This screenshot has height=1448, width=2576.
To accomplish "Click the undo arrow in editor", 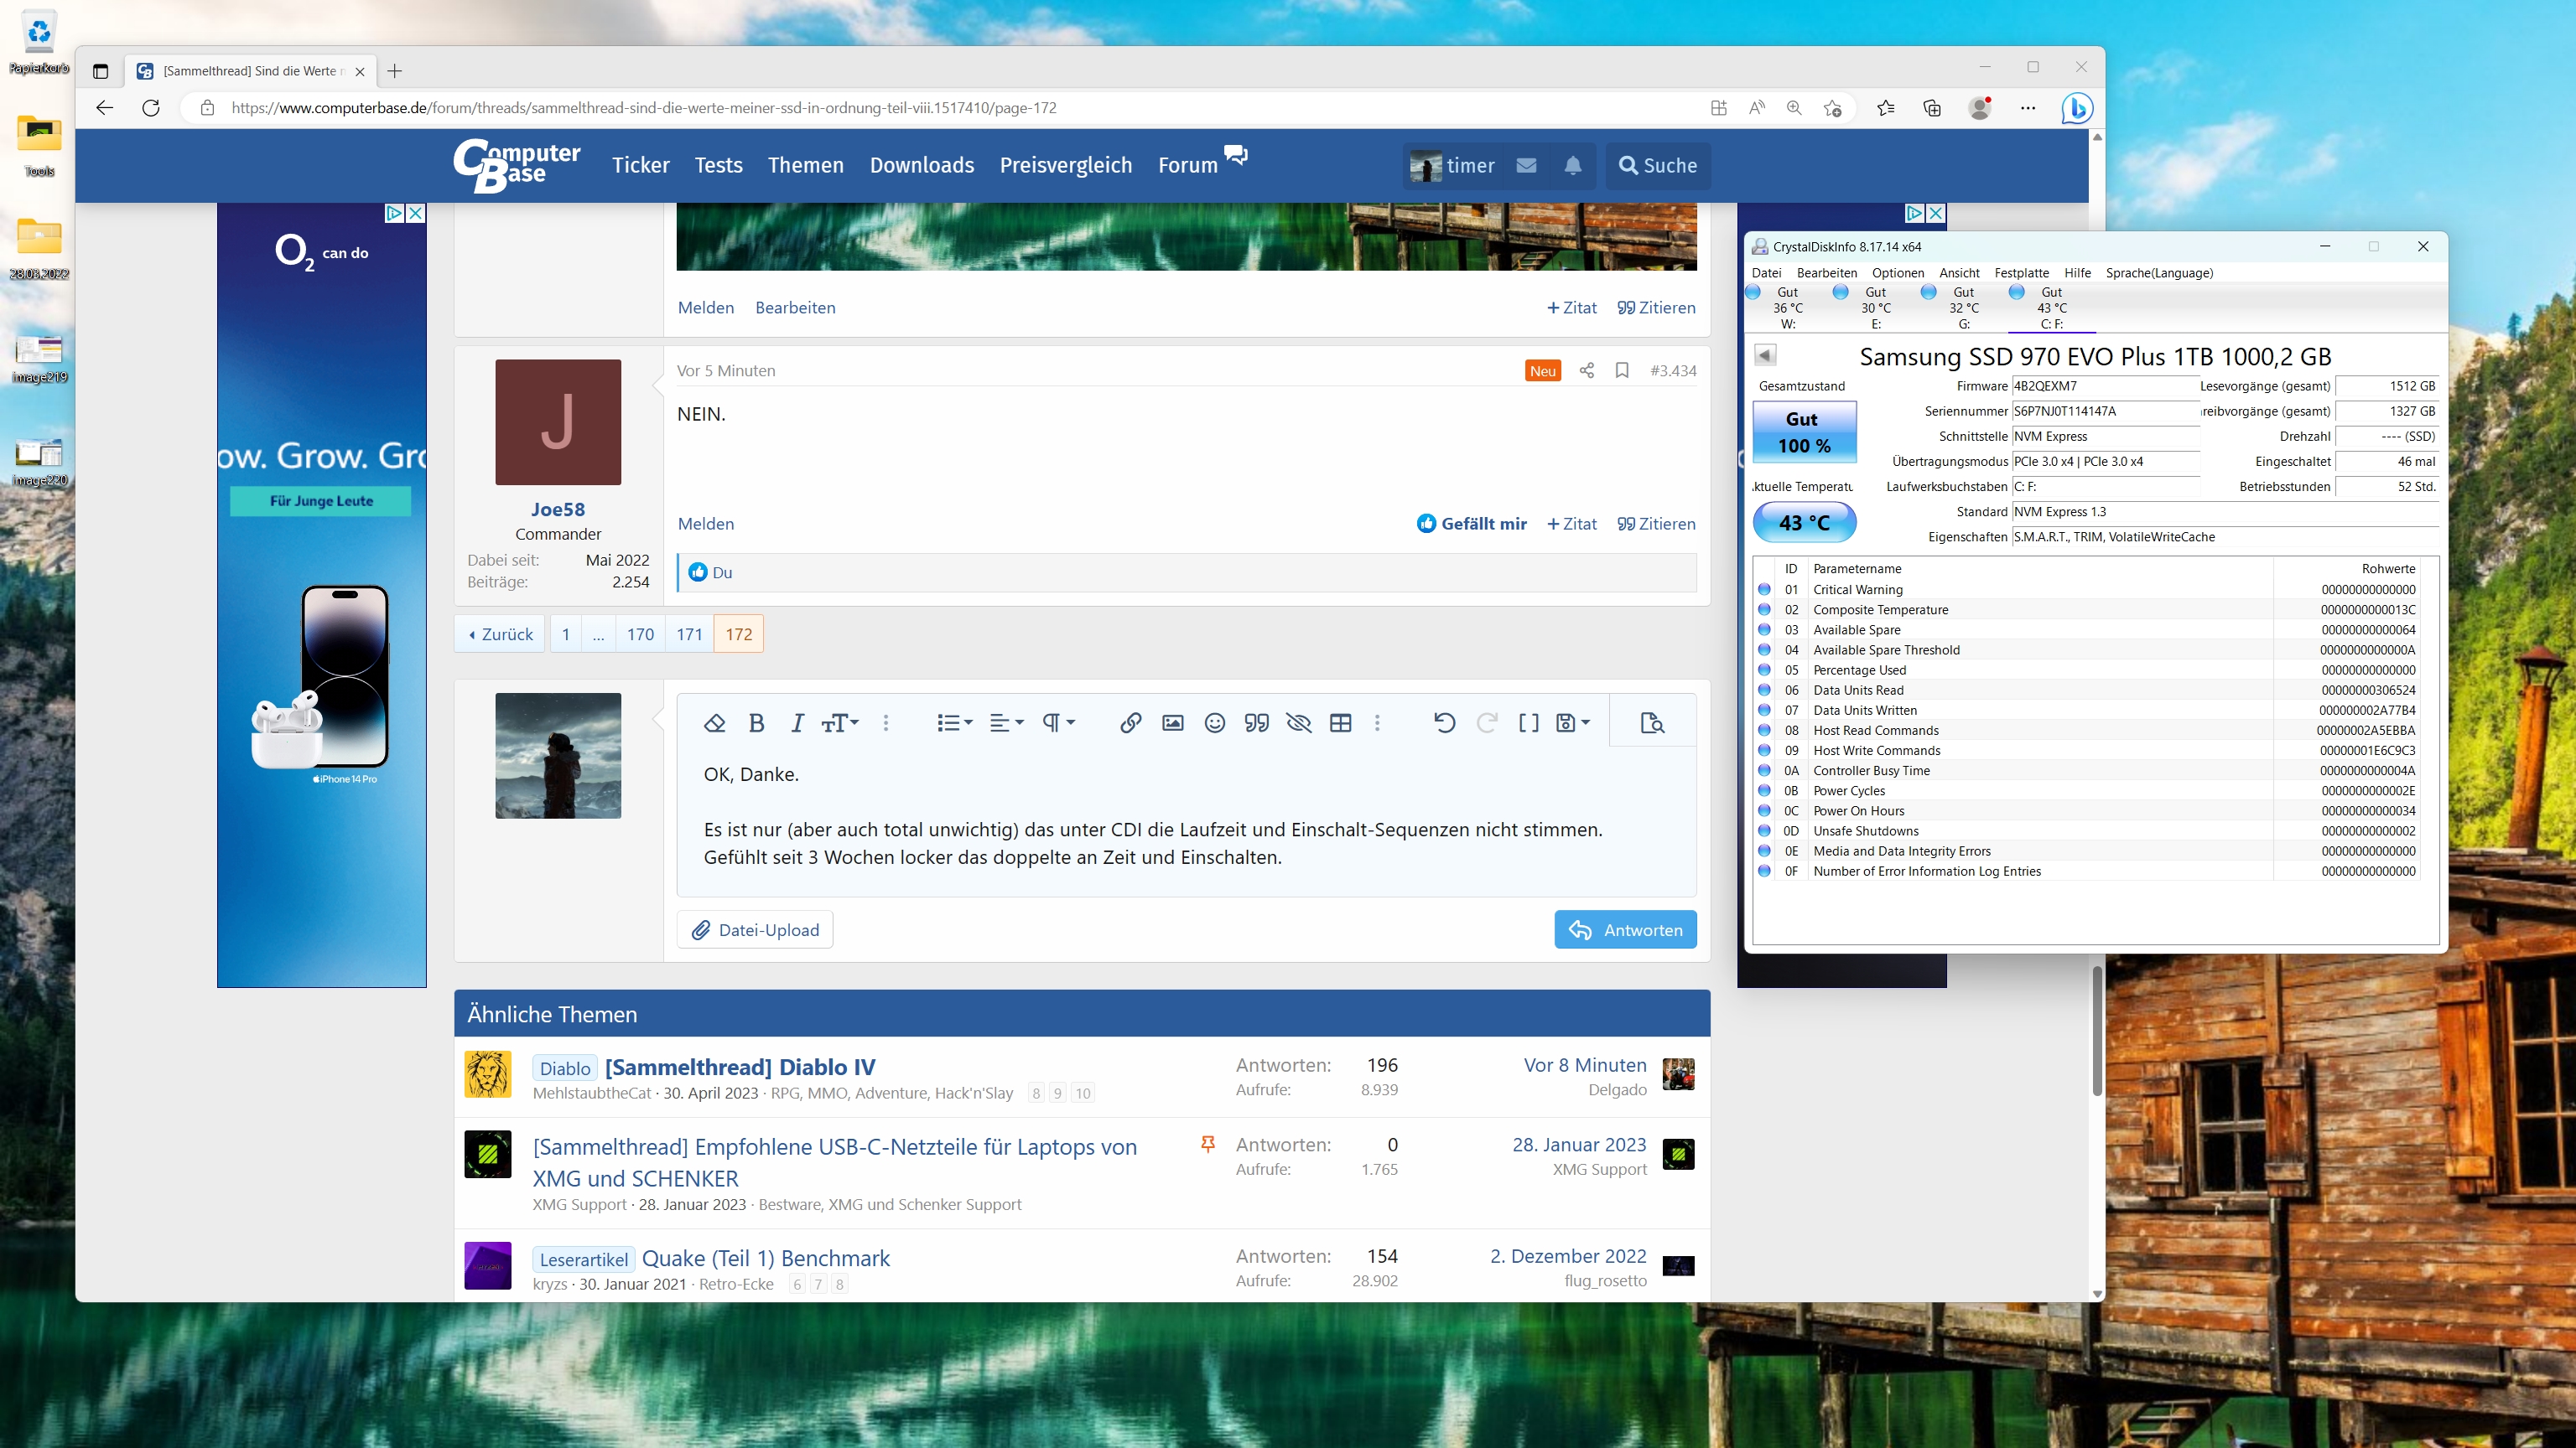I will click(x=1444, y=722).
